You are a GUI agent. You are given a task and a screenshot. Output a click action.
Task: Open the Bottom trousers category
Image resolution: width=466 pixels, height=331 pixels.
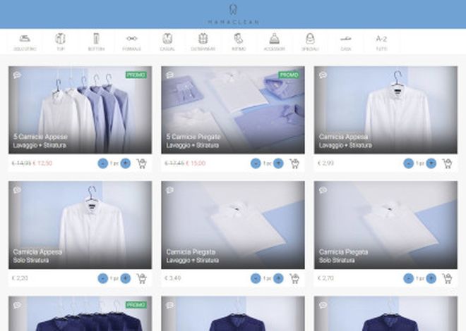point(96,42)
